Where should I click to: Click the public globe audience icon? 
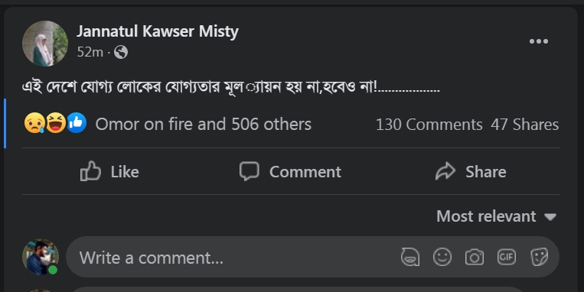pyautogui.click(x=121, y=52)
